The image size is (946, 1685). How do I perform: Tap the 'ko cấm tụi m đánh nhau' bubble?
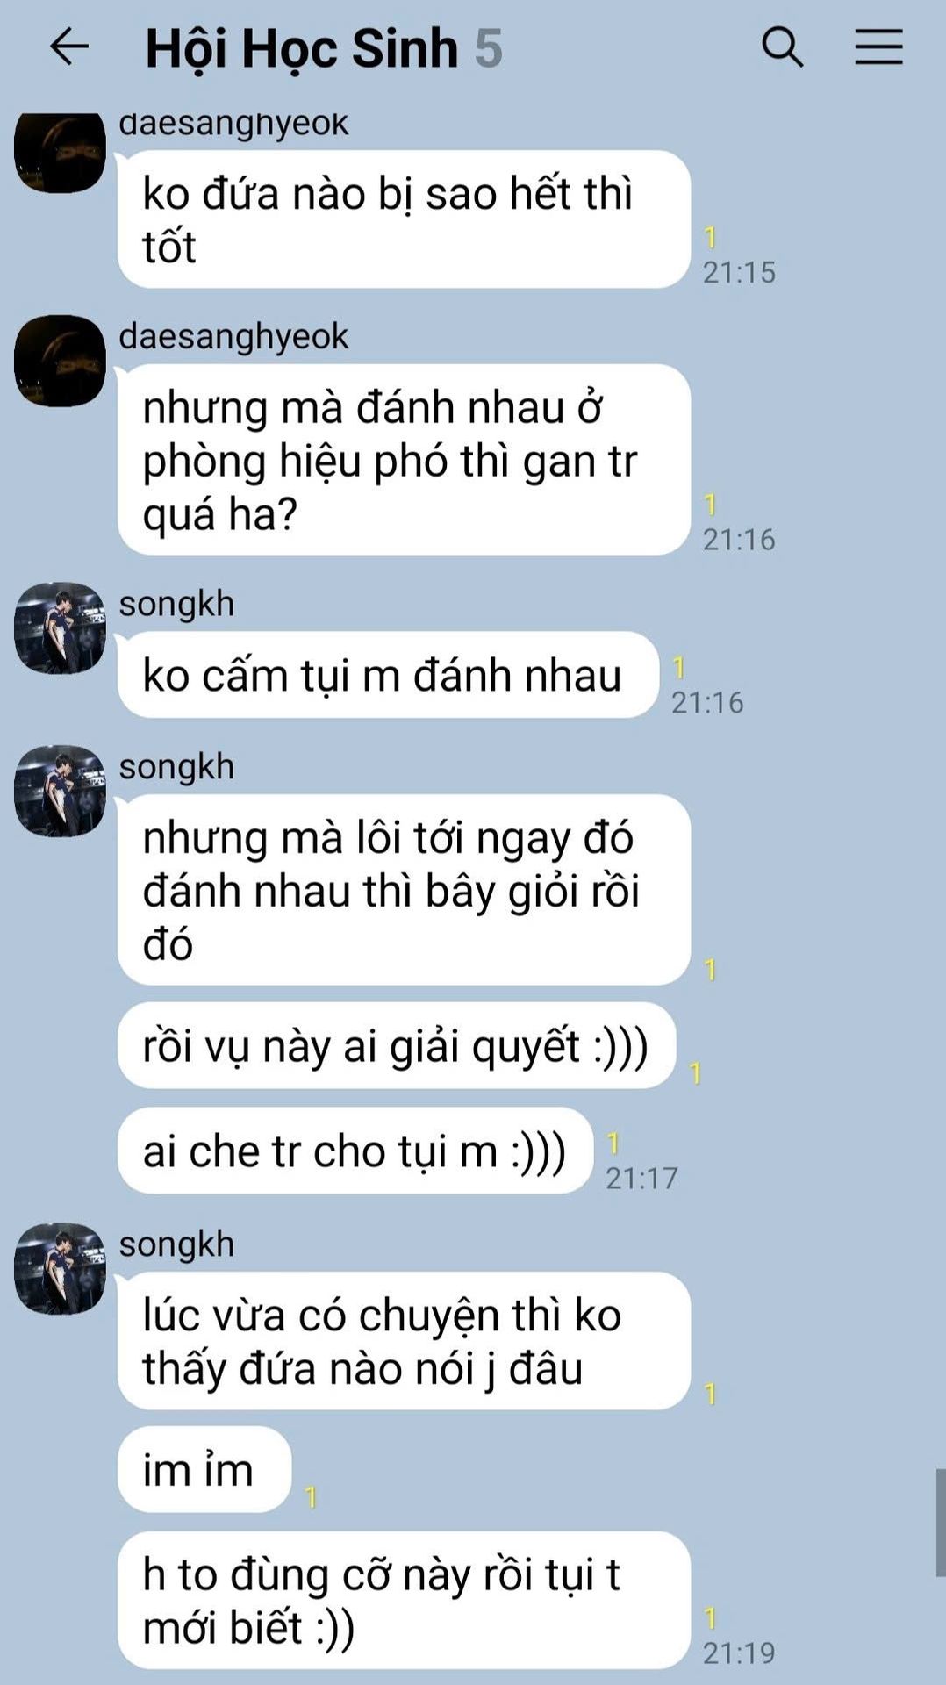click(x=389, y=675)
